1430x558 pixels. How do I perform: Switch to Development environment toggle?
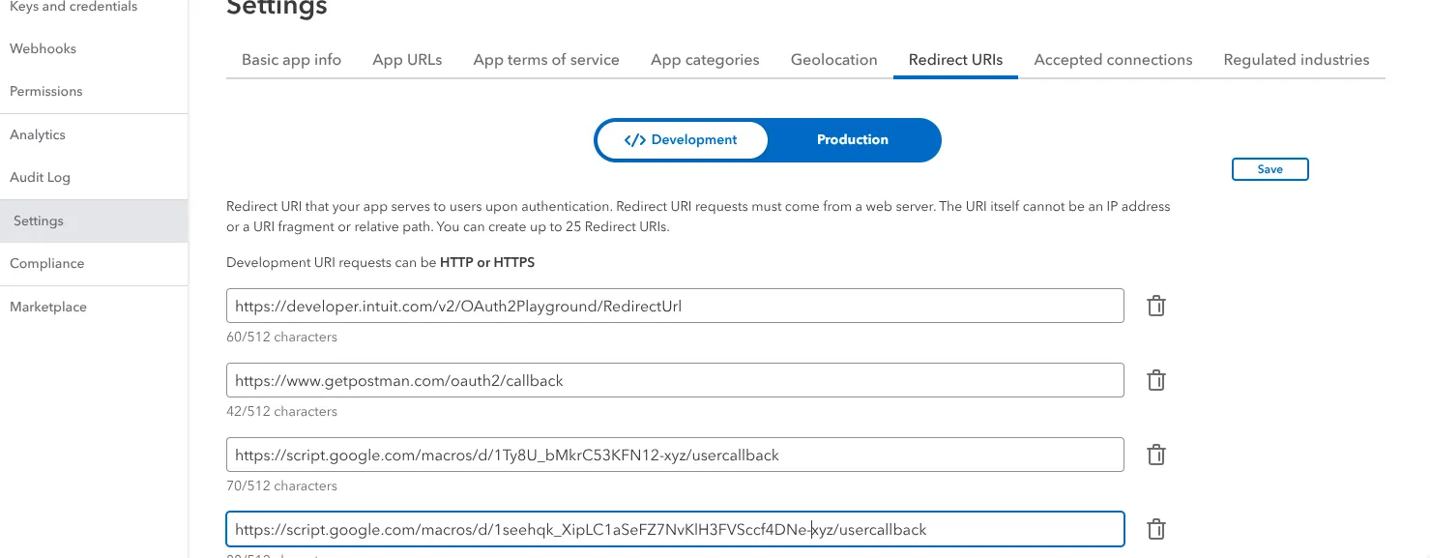pos(682,140)
